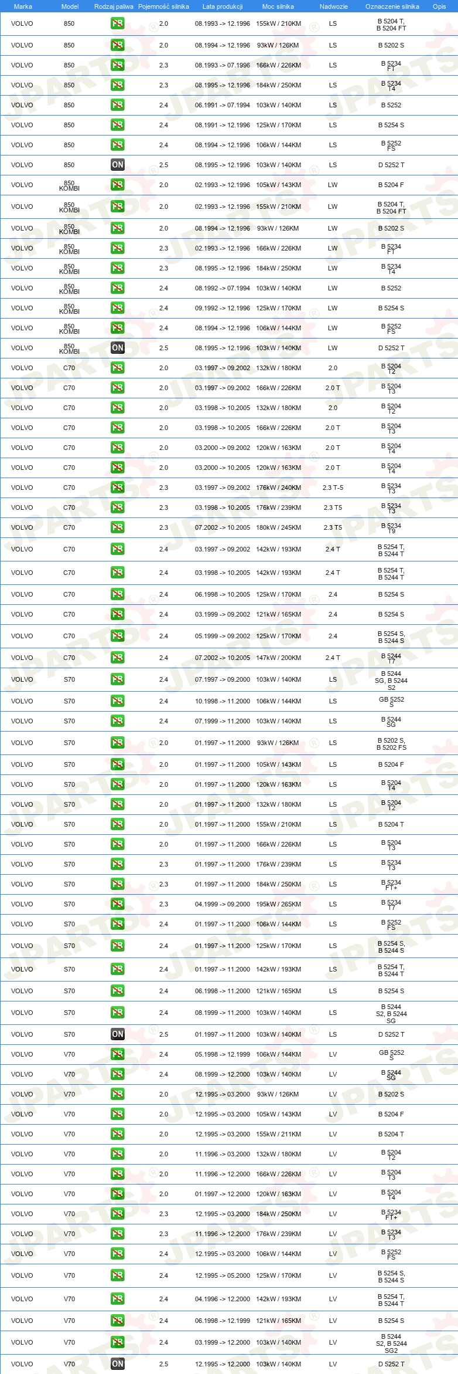Select petrol icon of S70 195kW / 265KM row

pyautogui.click(x=118, y=904)
